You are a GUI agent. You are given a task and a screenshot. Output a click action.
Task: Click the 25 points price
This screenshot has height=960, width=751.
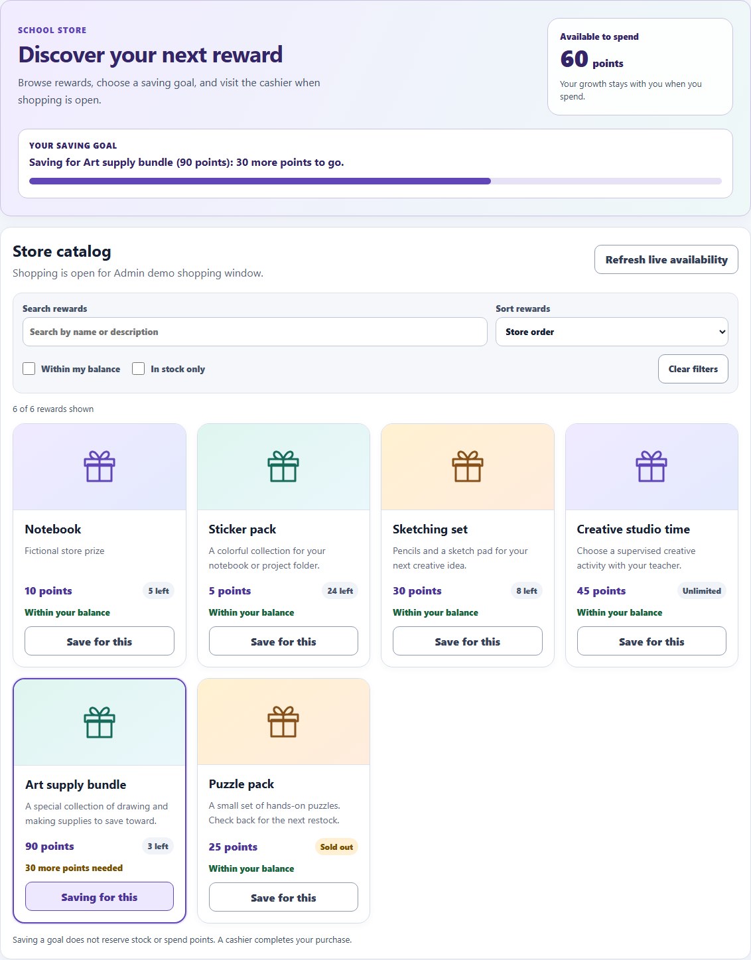click(x=233, y=847)
